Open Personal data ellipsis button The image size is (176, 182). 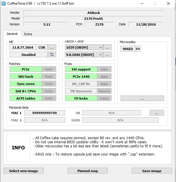point(157,113)
